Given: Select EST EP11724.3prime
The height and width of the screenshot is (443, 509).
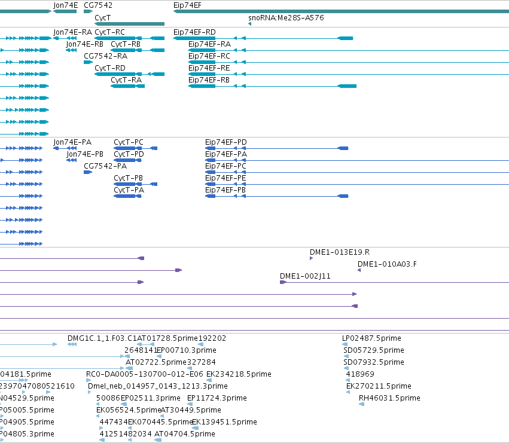Looking at the screenshot, I should [217, 398].
